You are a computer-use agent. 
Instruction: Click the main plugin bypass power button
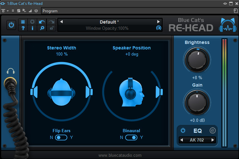point(11,25)
